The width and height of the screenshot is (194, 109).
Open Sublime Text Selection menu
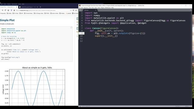(x=86, y=8)
